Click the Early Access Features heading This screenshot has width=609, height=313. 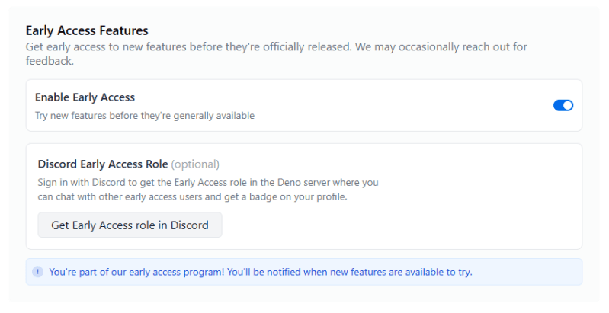coord(87,30)
